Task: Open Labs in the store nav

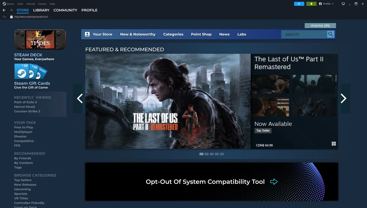Action: click(242, 34)
